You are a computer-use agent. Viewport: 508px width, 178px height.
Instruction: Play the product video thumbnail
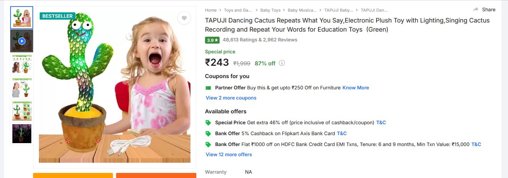[21, 41]
